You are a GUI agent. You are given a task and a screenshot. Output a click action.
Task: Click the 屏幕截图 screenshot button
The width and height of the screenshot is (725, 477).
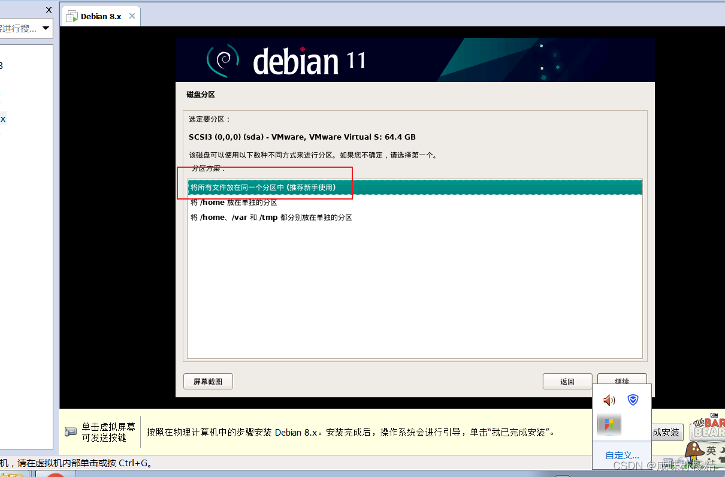(x=208, y=381)
